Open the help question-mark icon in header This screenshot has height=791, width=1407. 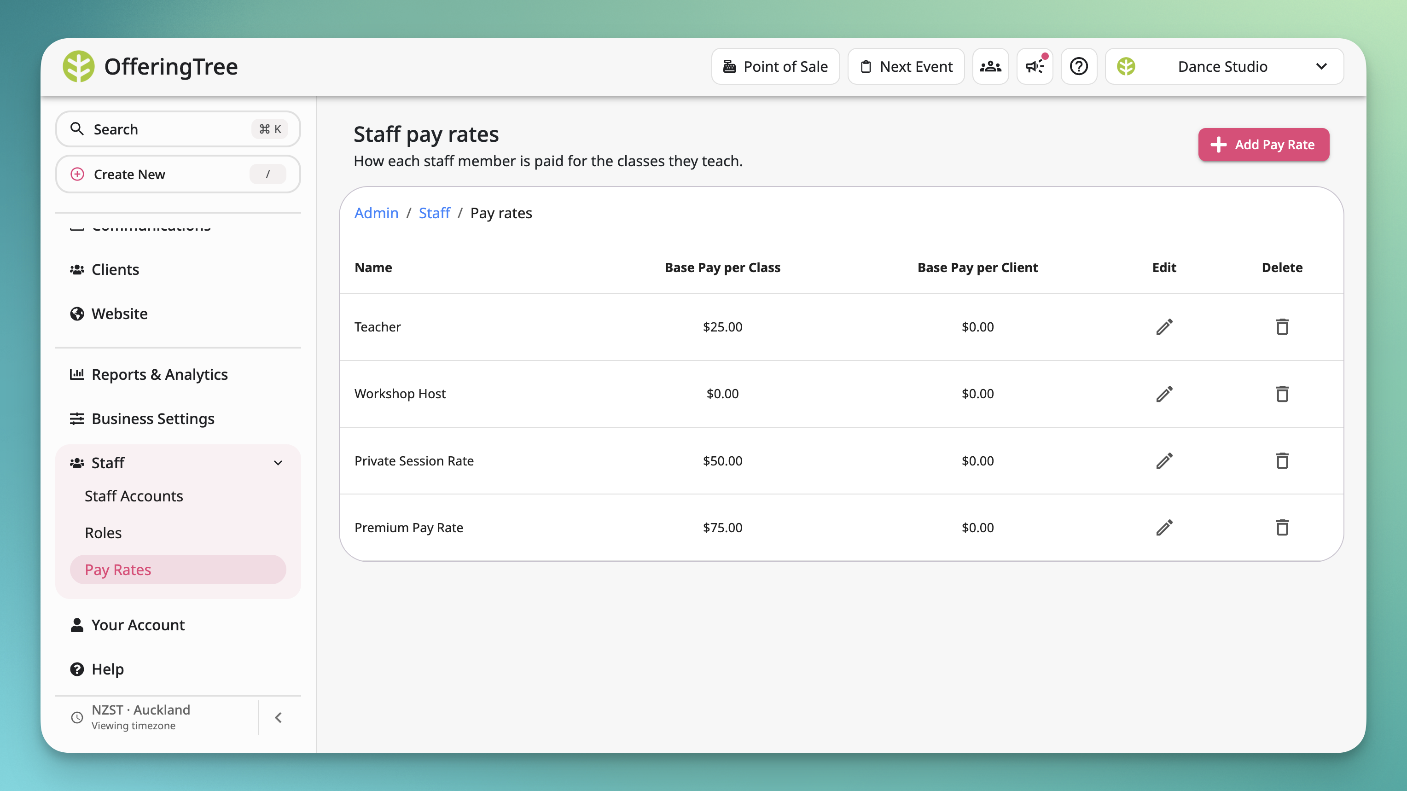coord(1079,67)
